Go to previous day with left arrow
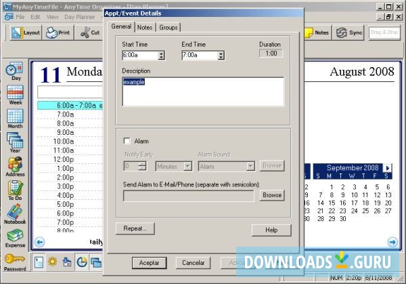406x284 pixels. tap(39, 242)
